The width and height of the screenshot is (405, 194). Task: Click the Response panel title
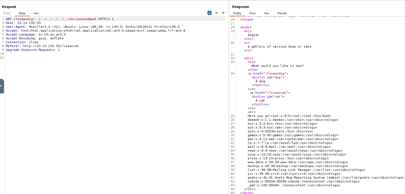coord(241,7)
